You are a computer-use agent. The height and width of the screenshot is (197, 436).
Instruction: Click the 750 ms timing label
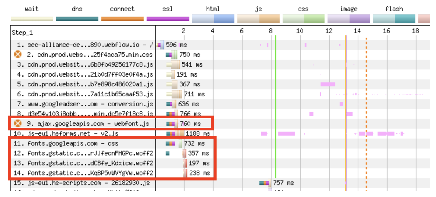tap(190, 55)
